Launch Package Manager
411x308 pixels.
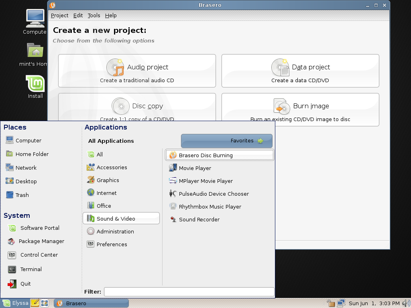(x=36, y=241)
